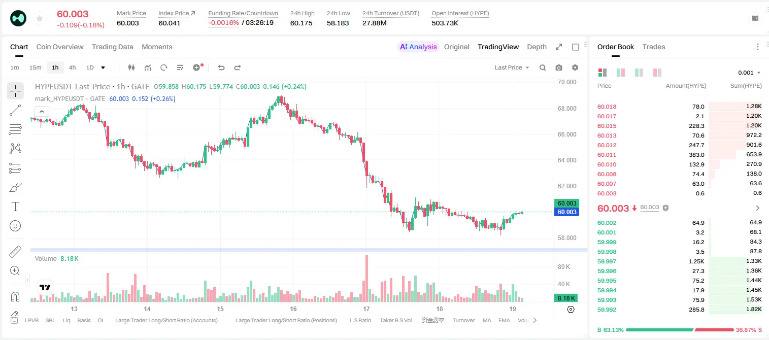Open the Coin Overview tab
Image resolution: width=769 pixels, height=340 pixels.
pyautogui.click(x=60, y=47)
